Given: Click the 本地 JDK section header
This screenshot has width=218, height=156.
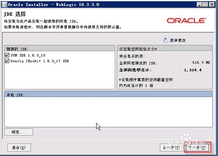Looking at the screenshot, I should tap(108, 94).
